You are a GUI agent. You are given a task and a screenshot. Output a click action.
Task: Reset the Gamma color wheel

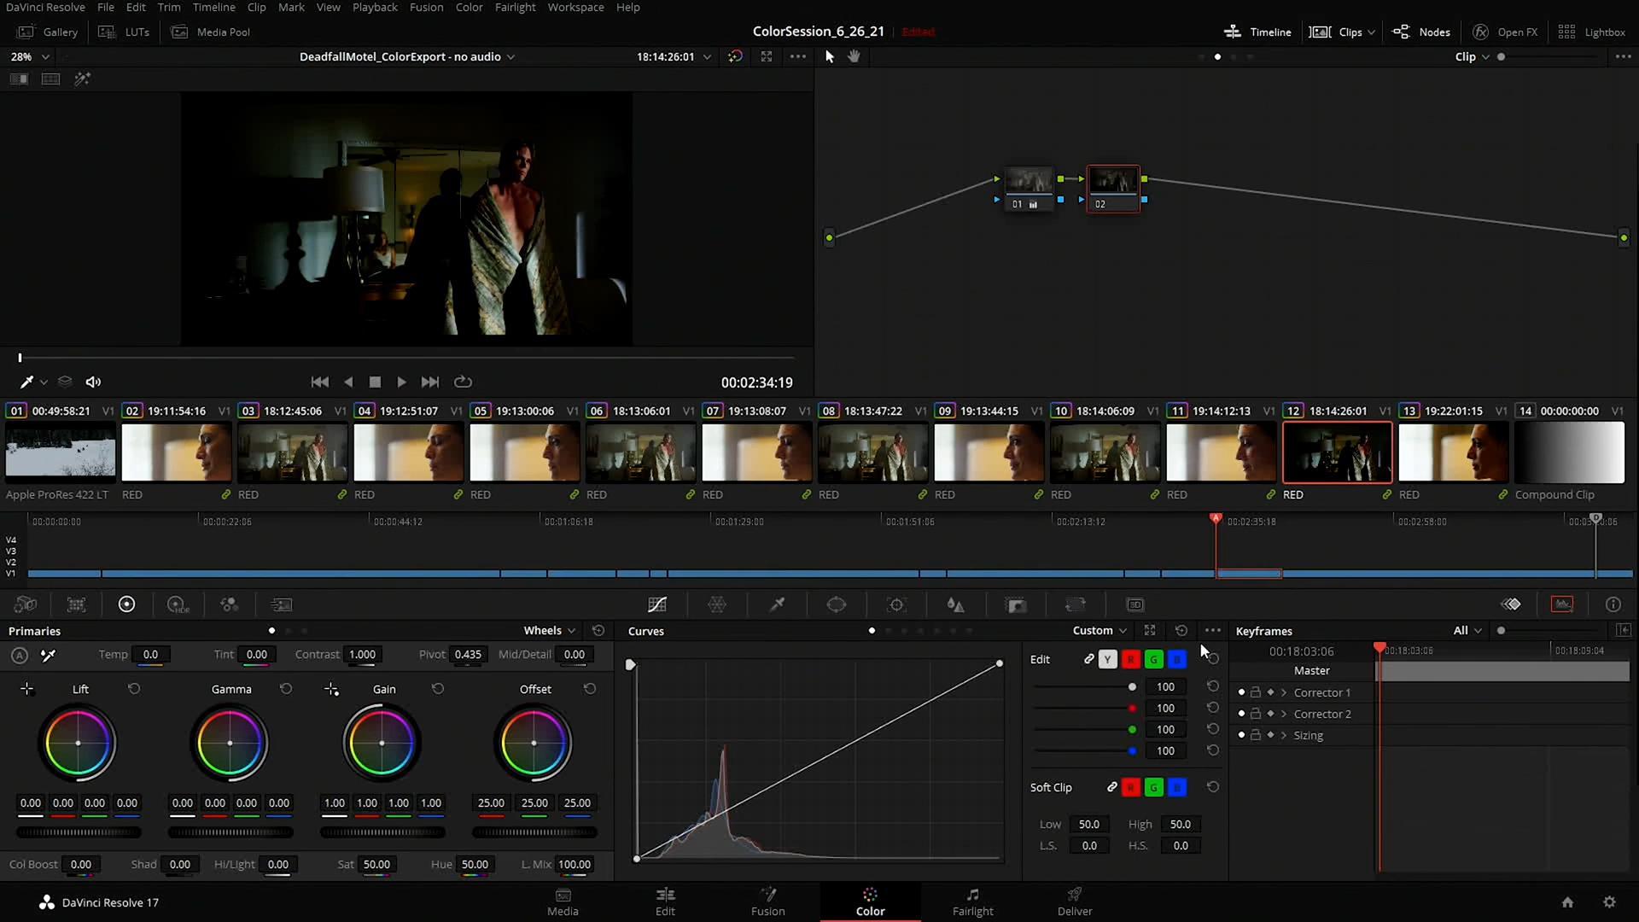[286, 688]
